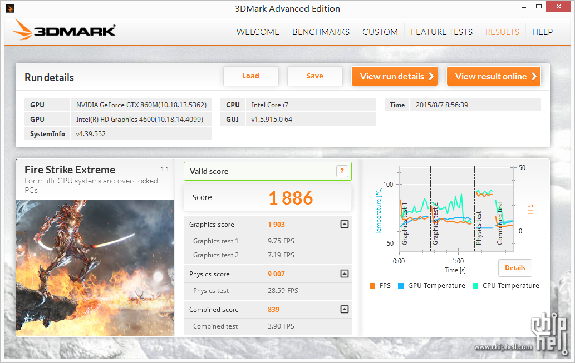Screen dimensions: 575x363
Task: Click the Load button
Action: tap(251, 76)
